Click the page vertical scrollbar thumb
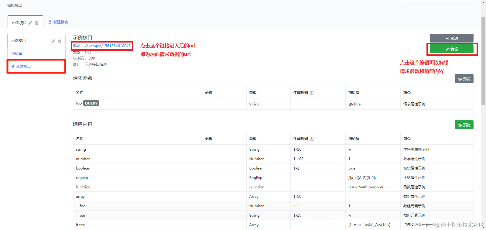 [x=483, y=61]
